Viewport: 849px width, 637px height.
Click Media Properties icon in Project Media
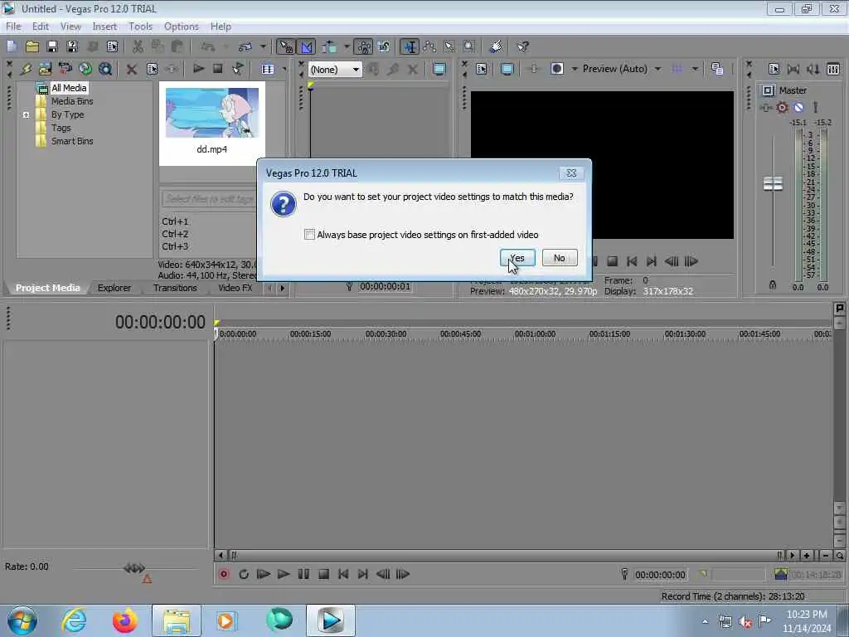[x=153, y=69]
